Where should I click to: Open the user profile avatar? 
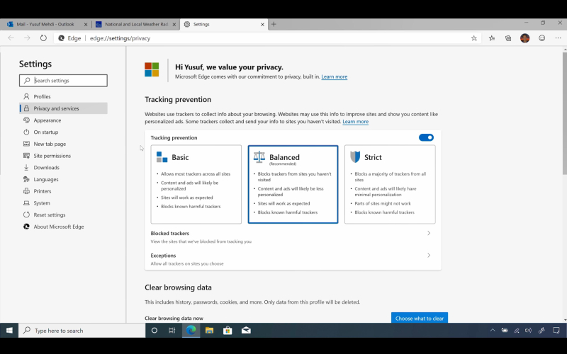(x=524, y=38)
